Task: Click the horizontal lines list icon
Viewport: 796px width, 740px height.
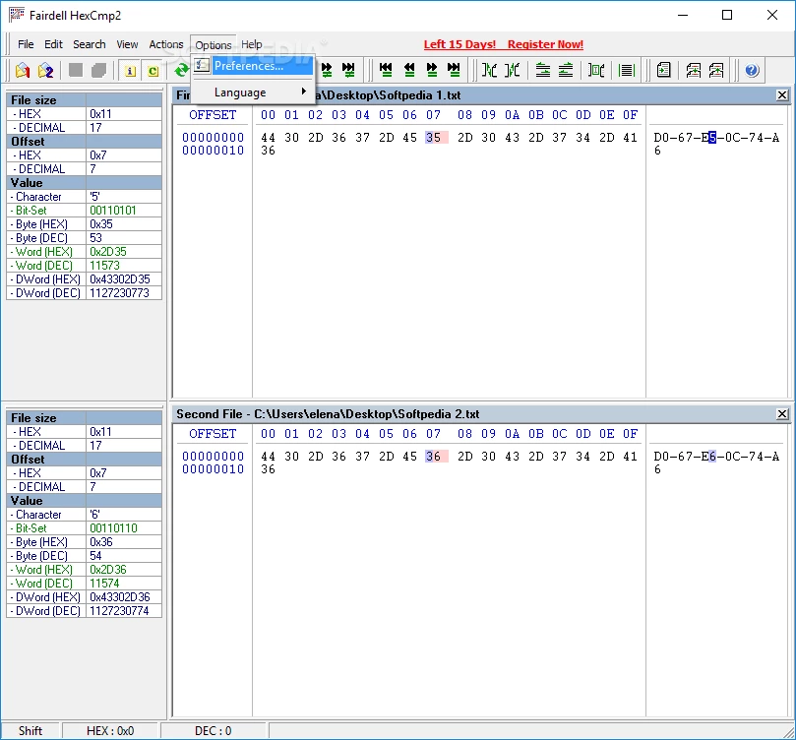Action: point(627,70)
